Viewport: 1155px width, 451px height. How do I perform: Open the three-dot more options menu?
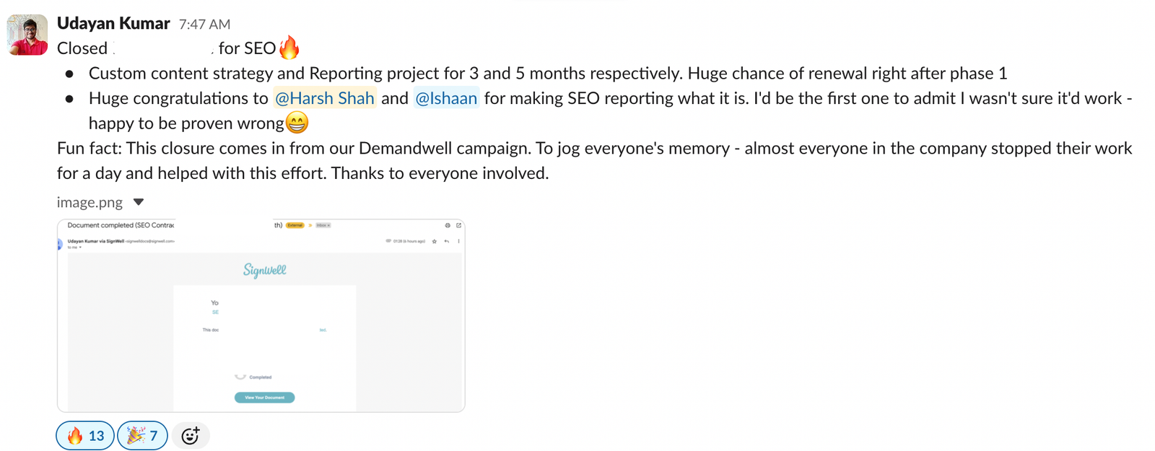pyautogui.click(x=459, y=242)
